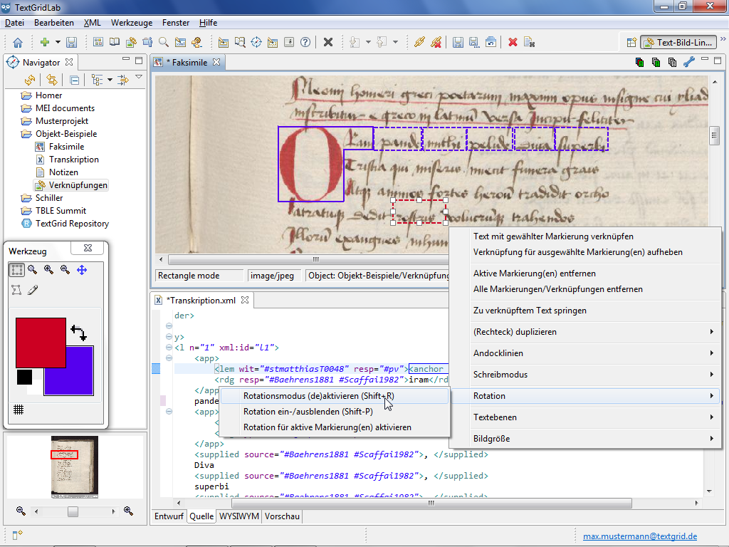Activate the blue move/pan tool
This screenshot has height=547, width=729.
[82, 270]
